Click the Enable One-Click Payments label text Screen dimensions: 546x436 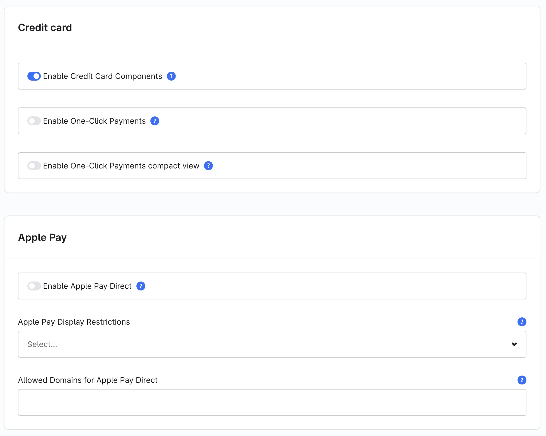[x=94, y=121]
